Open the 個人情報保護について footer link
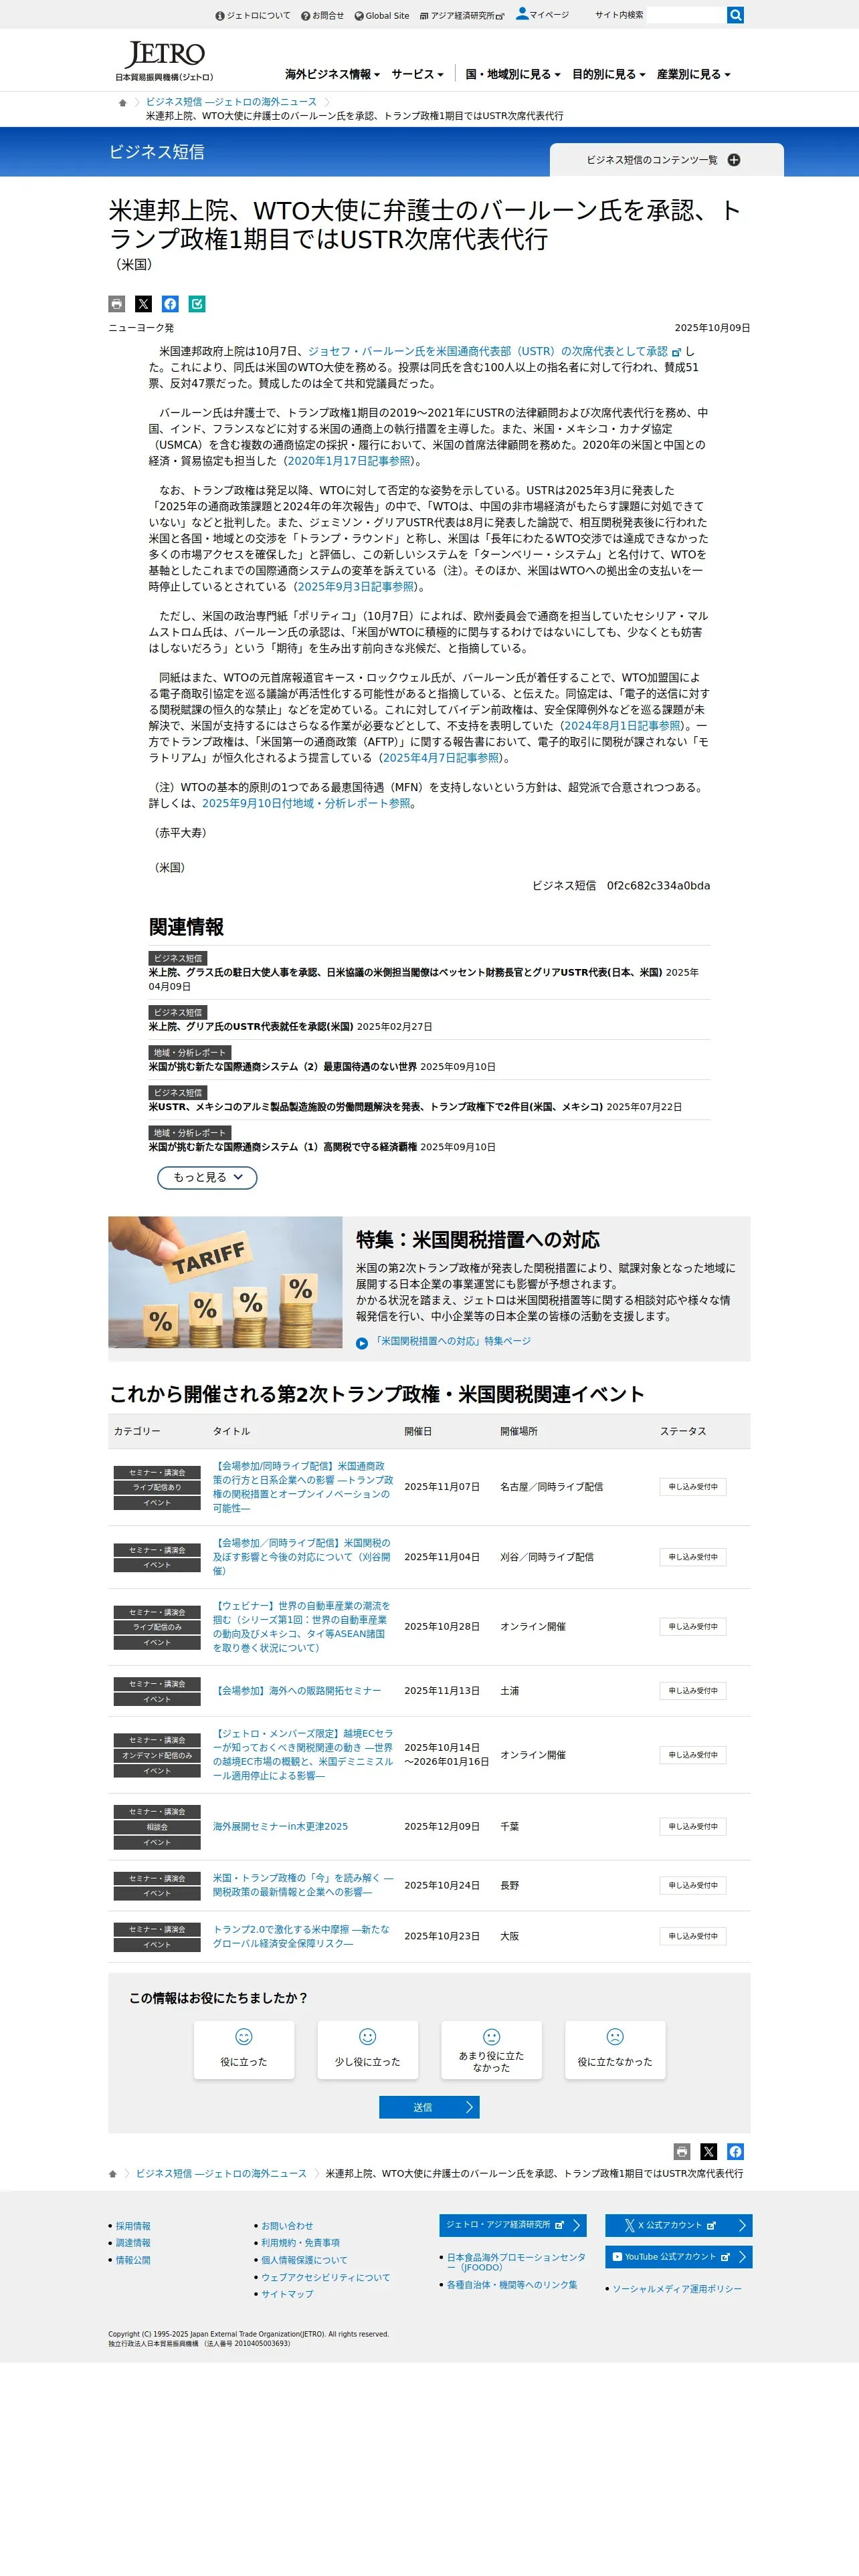Screen dimensions: 859x2576 click(x=304, y=2260)
